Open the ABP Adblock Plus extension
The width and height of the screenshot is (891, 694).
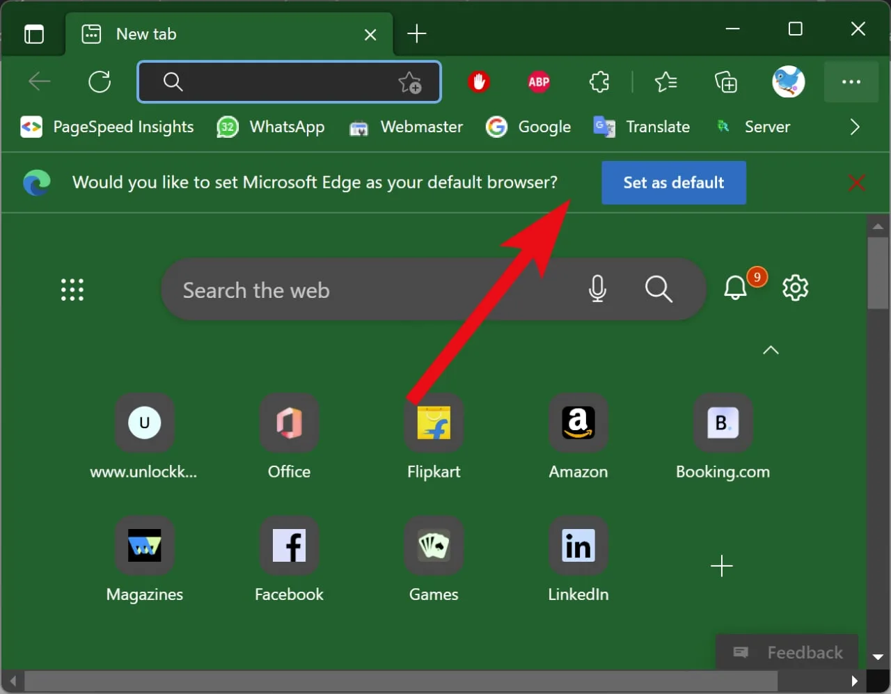[x=539, y=82]
